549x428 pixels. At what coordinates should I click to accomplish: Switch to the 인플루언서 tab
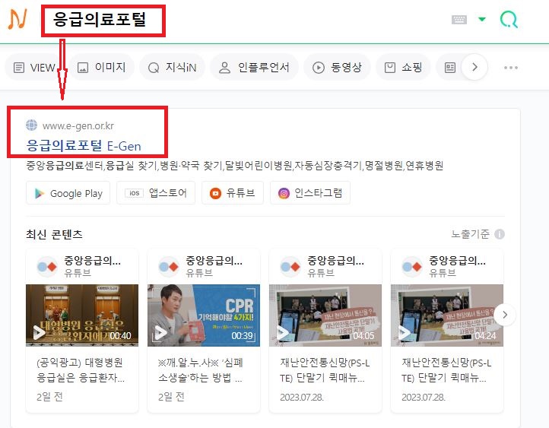254,67
